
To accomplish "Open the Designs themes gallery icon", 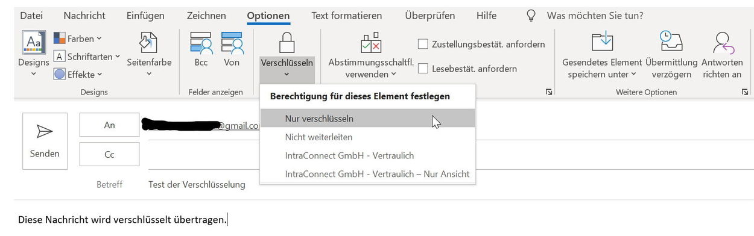I will [x=34, y=42].
